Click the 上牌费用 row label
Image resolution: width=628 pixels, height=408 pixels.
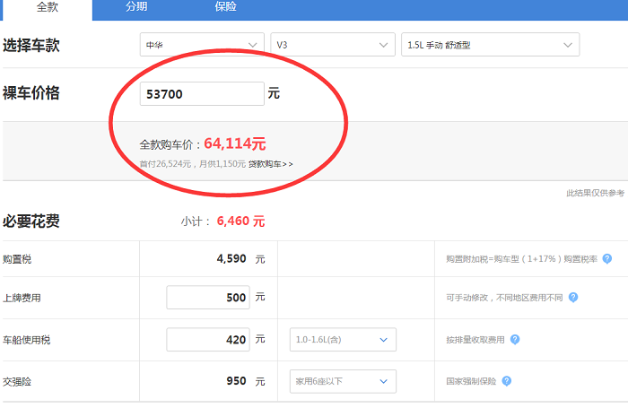coord(22,299)
